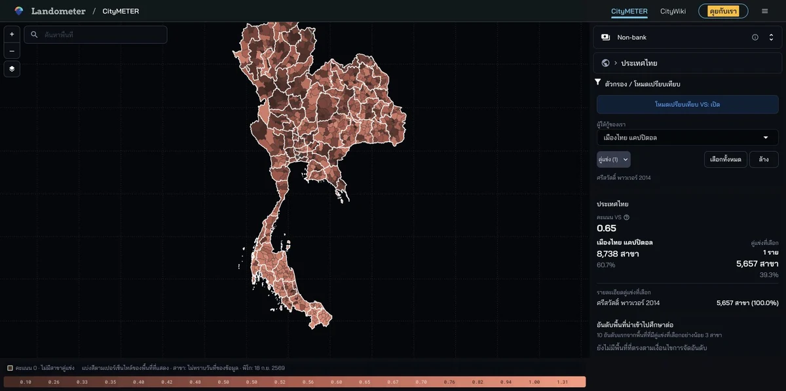
Task: Click the filter funnel icon
Action: coord(597,82)
